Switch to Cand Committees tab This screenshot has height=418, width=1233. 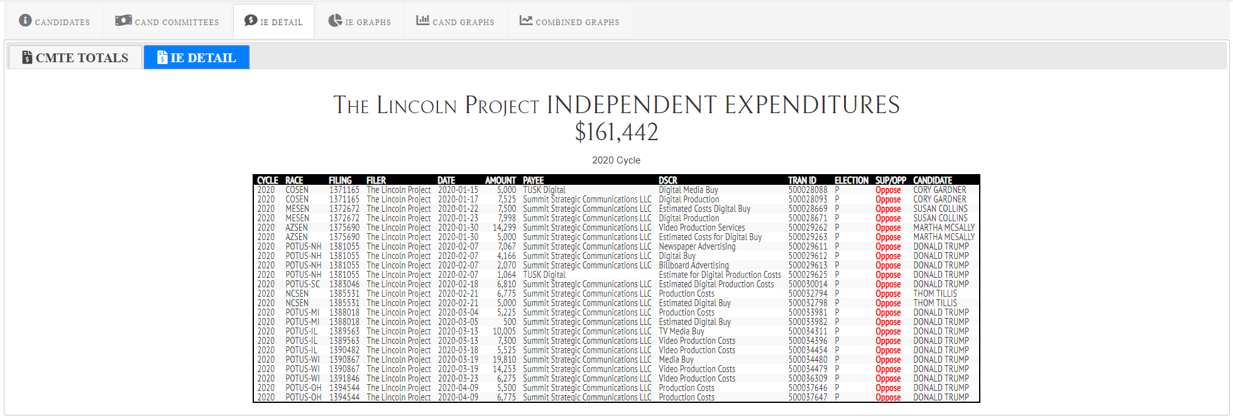point(167,21)
